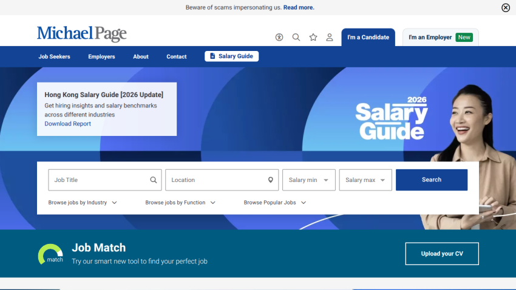Click the Job Match heading
Image resolution: width=516 pixels, height=290 pixels.
[x=99, y=248]
